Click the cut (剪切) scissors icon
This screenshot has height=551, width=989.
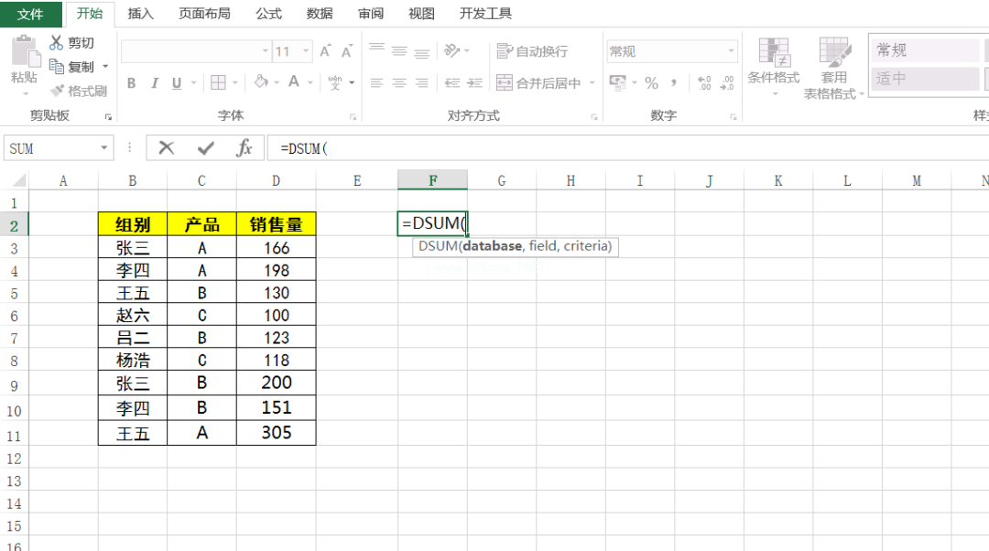tap(57, 43)
